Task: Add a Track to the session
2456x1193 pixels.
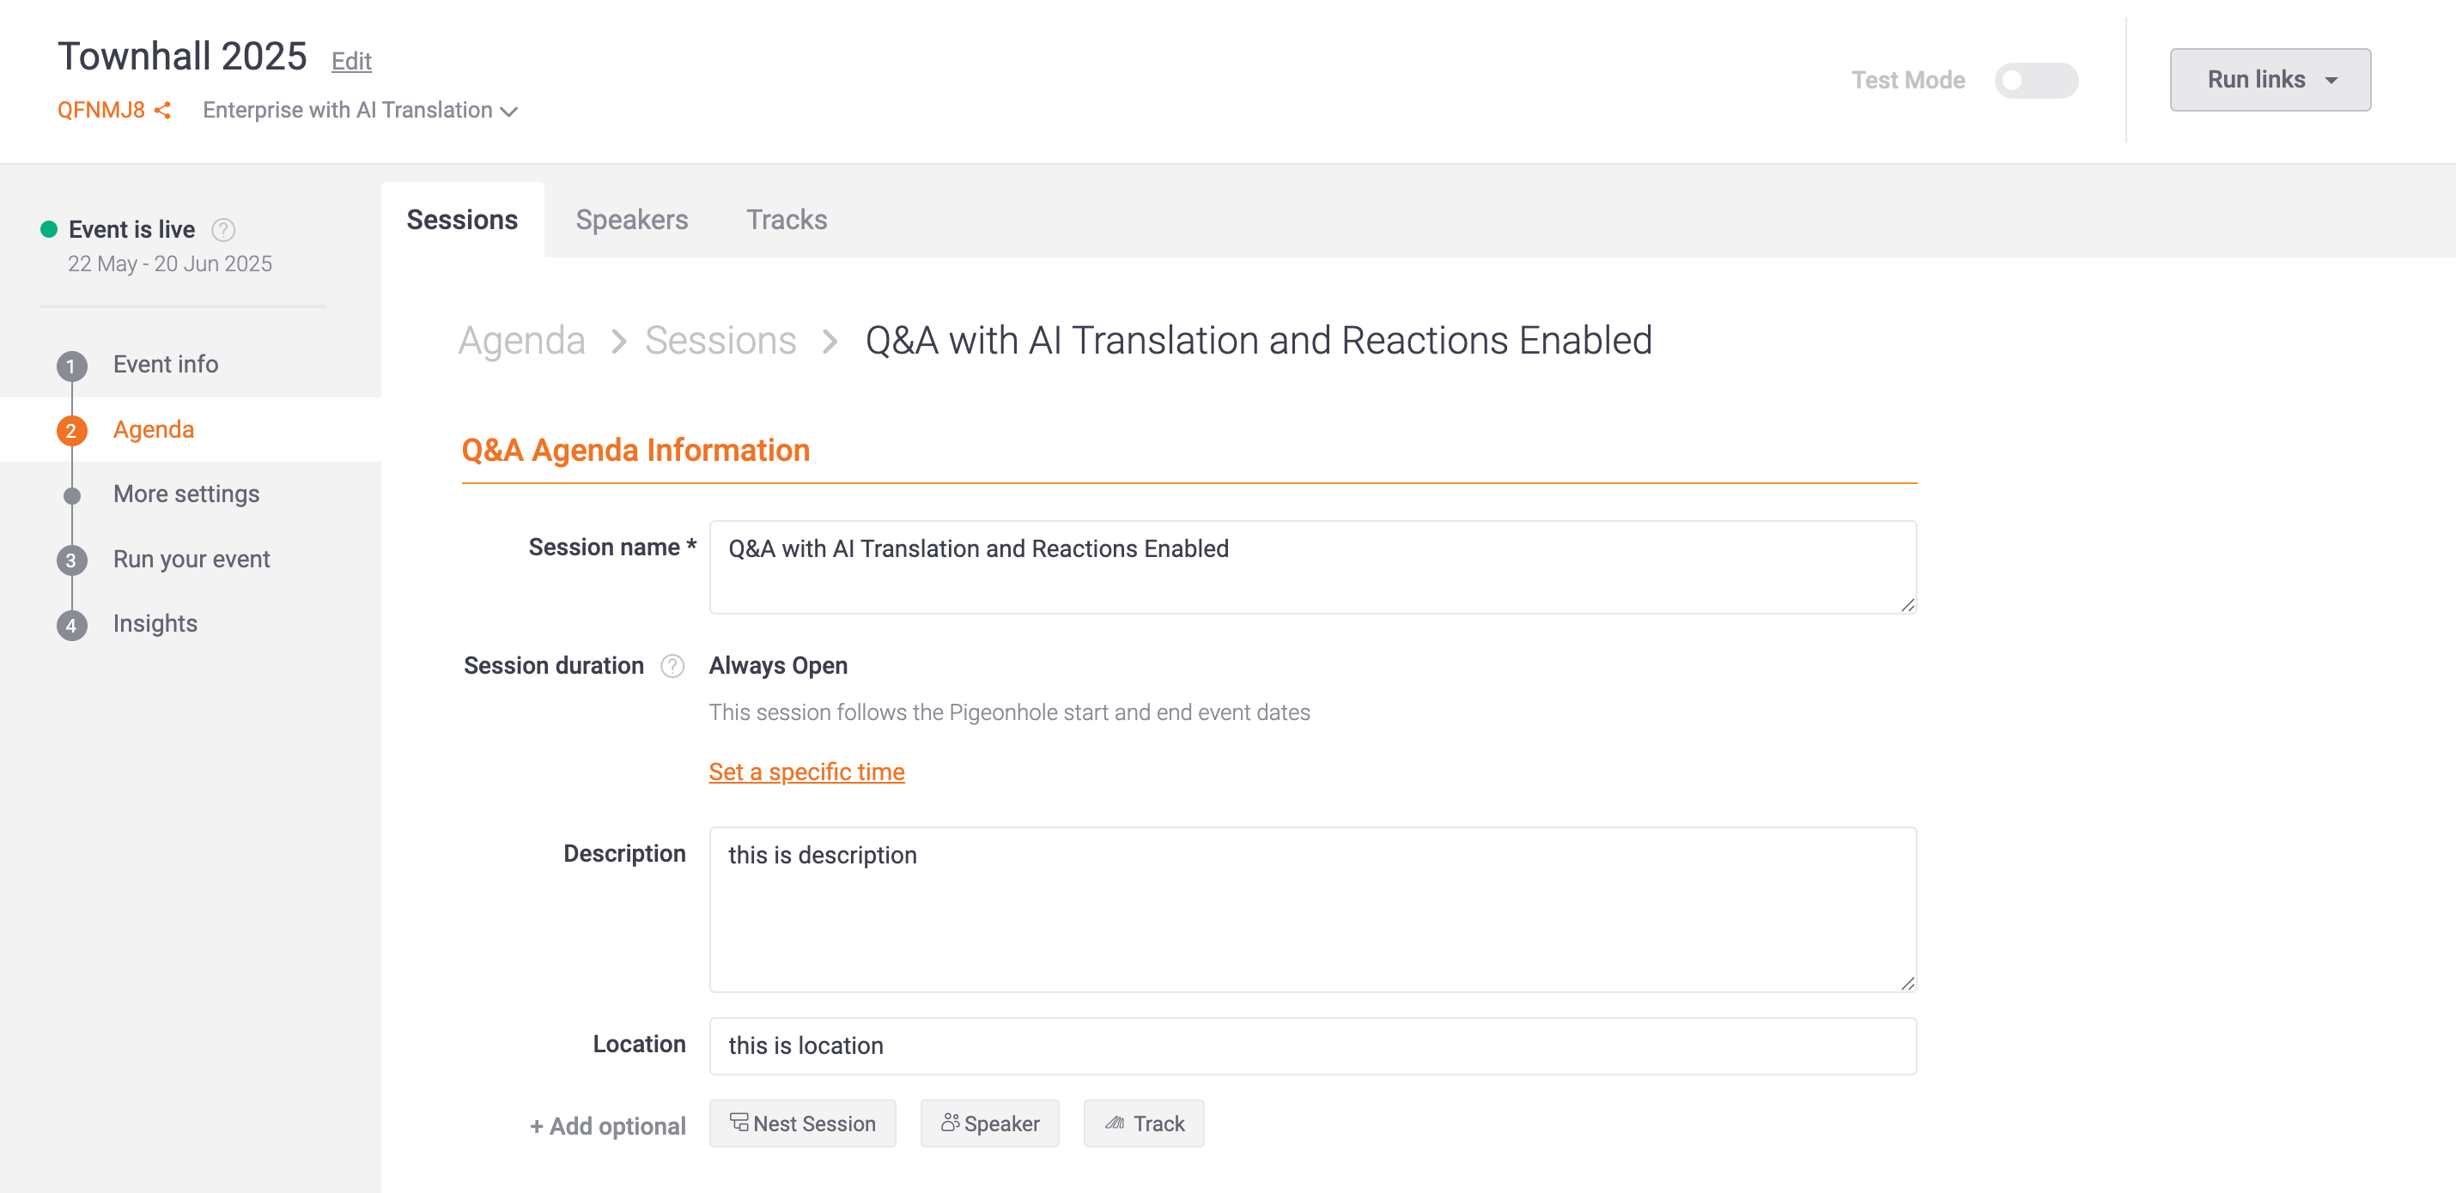Action: point(1143,1124)
